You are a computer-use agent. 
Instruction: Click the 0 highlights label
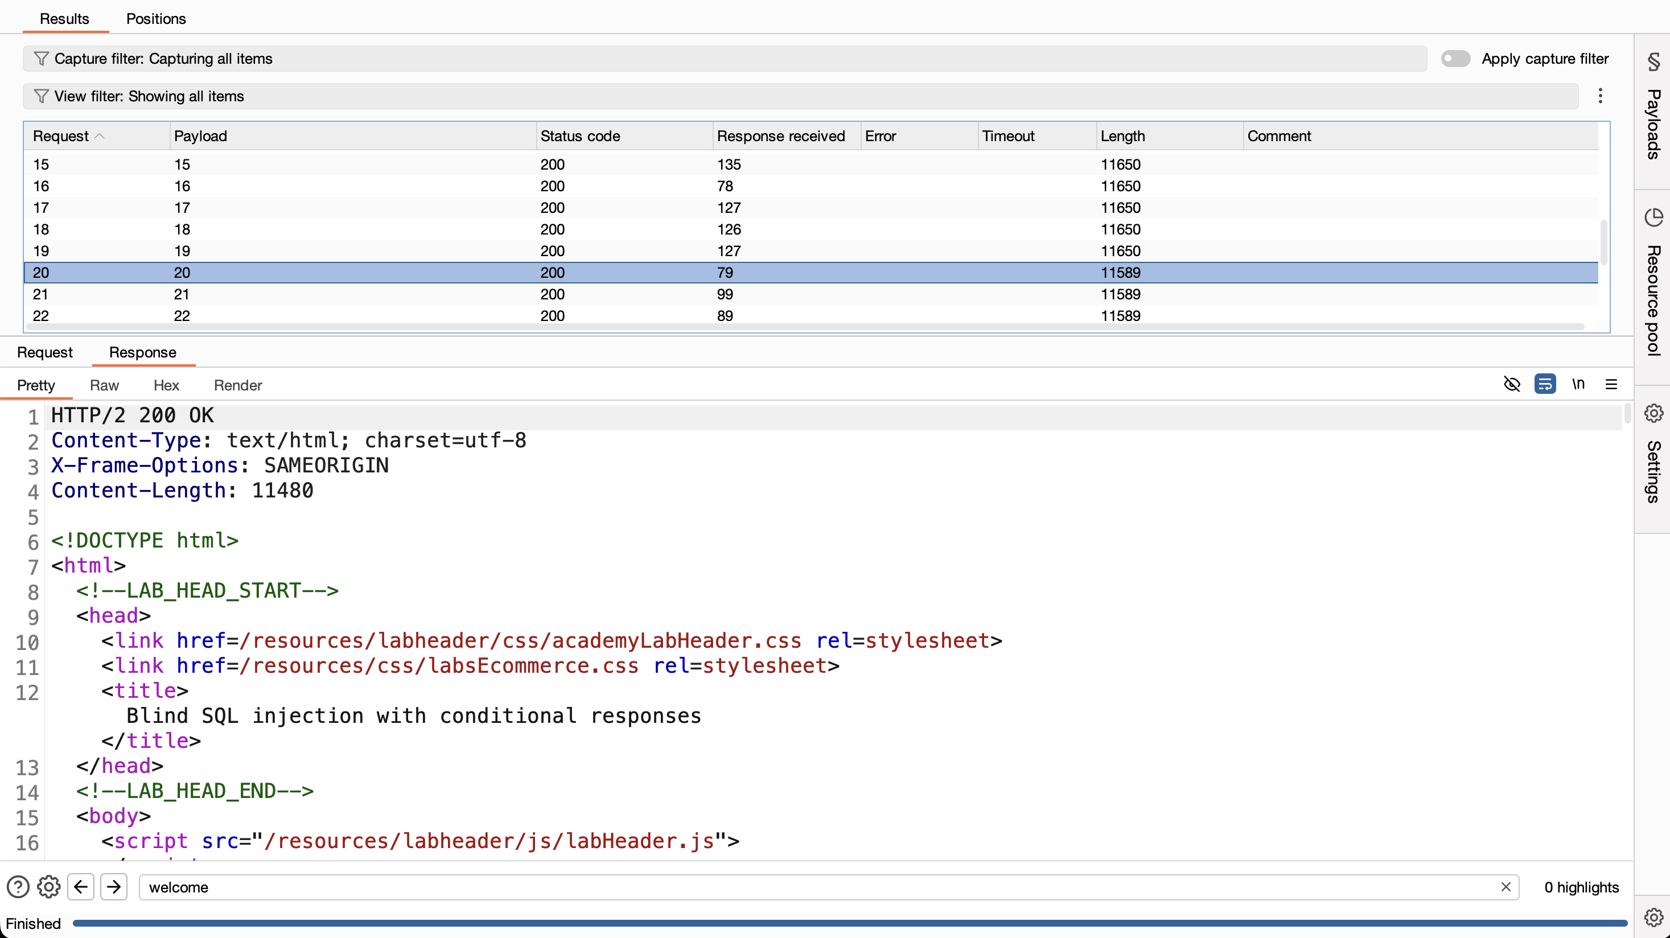click(x=1581, y=887)
